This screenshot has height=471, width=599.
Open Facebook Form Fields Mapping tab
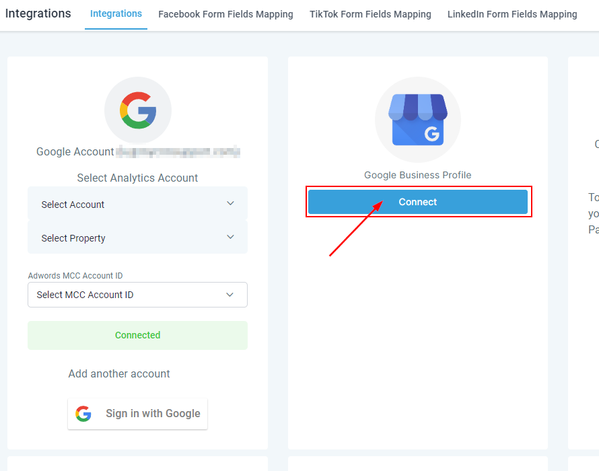(x=225, y=14)
